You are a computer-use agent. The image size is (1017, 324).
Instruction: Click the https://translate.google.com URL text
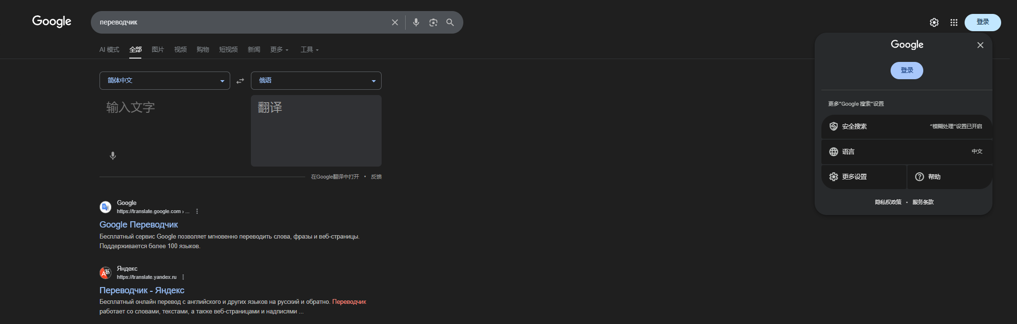153,211
